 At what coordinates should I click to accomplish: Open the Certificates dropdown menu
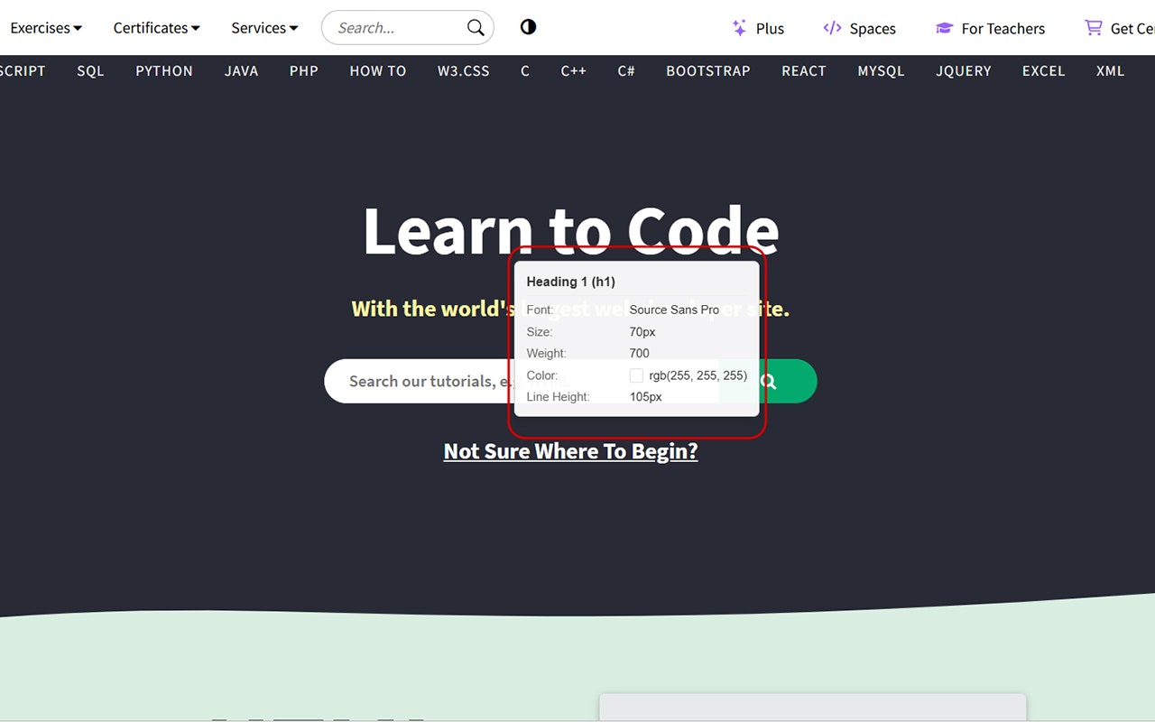(157, 28)
